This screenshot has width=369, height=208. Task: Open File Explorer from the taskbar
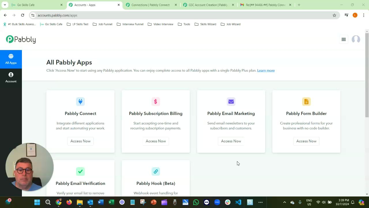(80, 203)
